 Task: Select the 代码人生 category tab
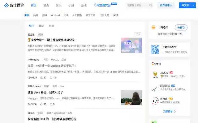point(104,15)
